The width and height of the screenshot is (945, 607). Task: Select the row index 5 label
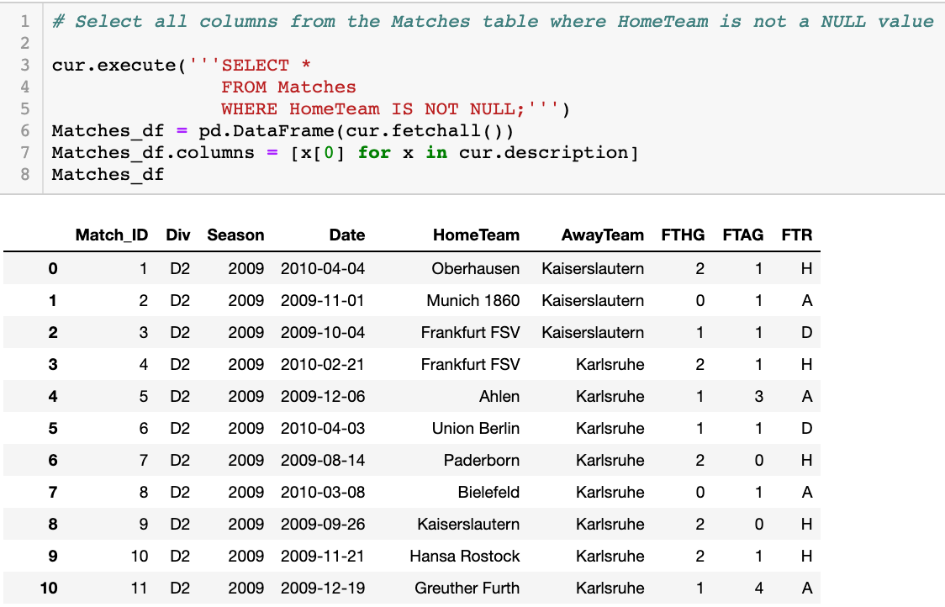click(x=52, y=428)
